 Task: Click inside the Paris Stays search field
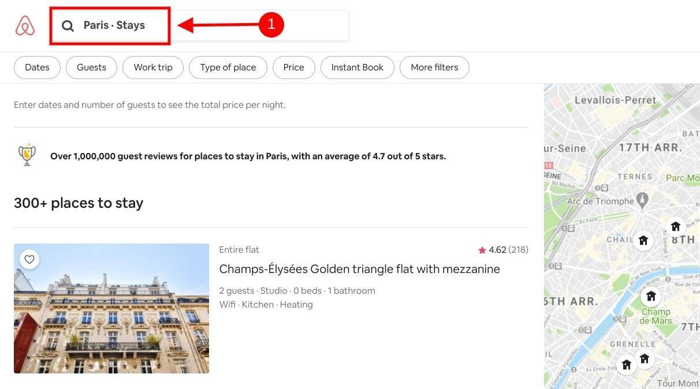click(x=113, y=25)
